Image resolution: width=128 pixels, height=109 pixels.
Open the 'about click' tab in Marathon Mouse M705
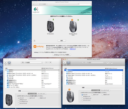pos(105,90)
